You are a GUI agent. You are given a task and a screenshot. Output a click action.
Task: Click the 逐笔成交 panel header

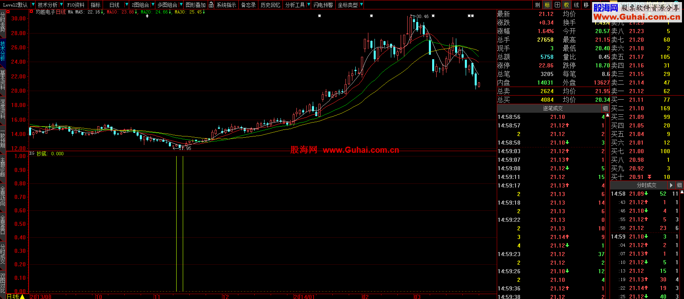point(553,108)
